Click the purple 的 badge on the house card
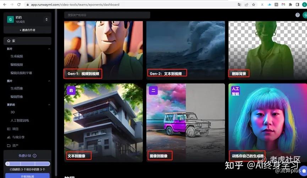 pos(71,91)
